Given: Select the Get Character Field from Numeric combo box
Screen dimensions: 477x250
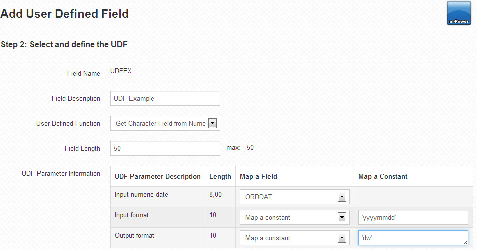Looking at the screenshot, I should point(165,123).
